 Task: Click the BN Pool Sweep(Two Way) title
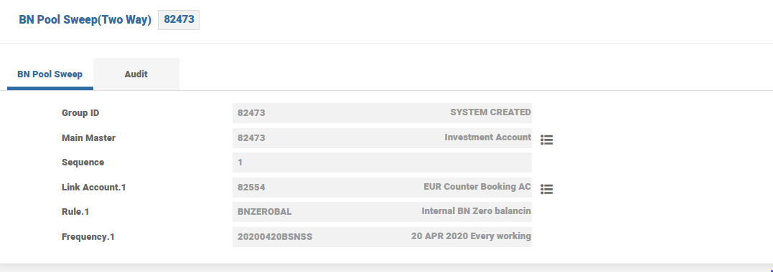tap(85, 20)
